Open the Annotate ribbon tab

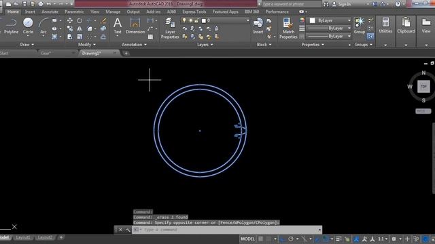(x=50, y=12)
